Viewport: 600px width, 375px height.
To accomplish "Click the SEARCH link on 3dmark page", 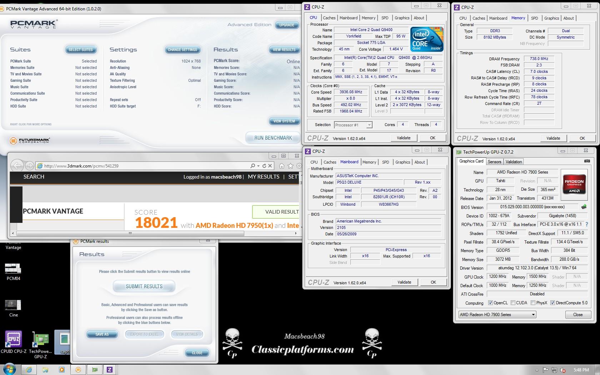I will (34, 177).
